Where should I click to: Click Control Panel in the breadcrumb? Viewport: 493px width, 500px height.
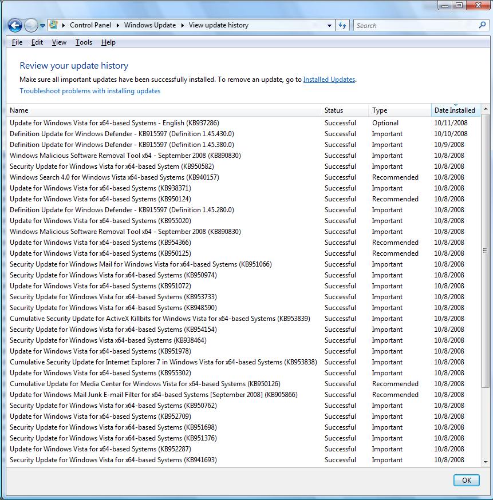[x=90, y=25]
